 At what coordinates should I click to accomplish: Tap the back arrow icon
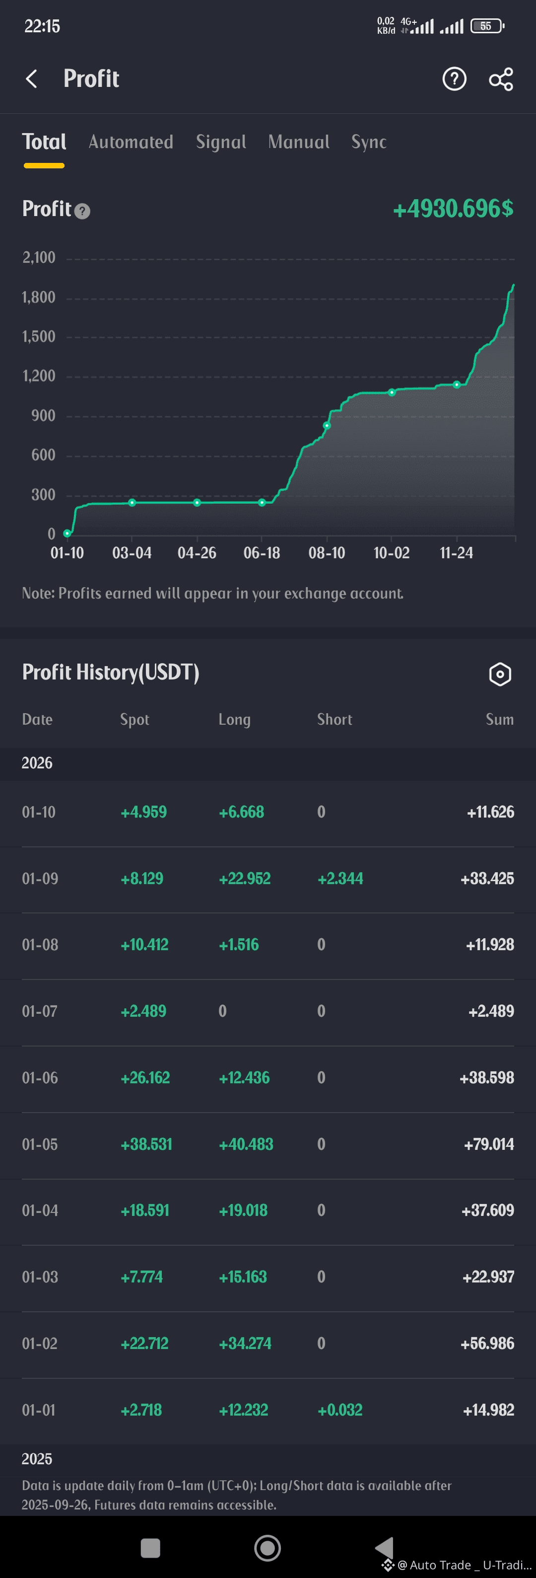click(x=32, y=79)
